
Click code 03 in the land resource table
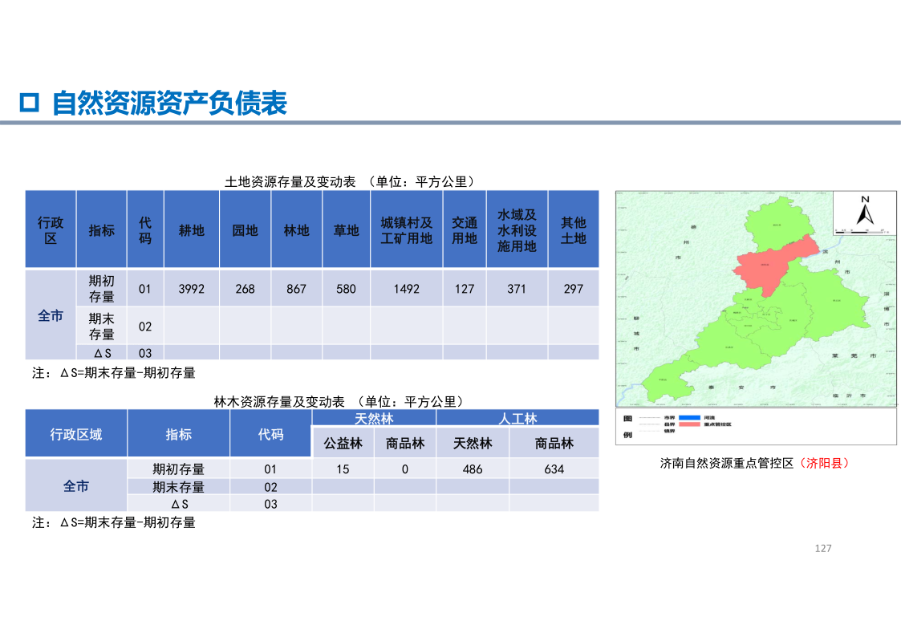[x=144, y=353]
